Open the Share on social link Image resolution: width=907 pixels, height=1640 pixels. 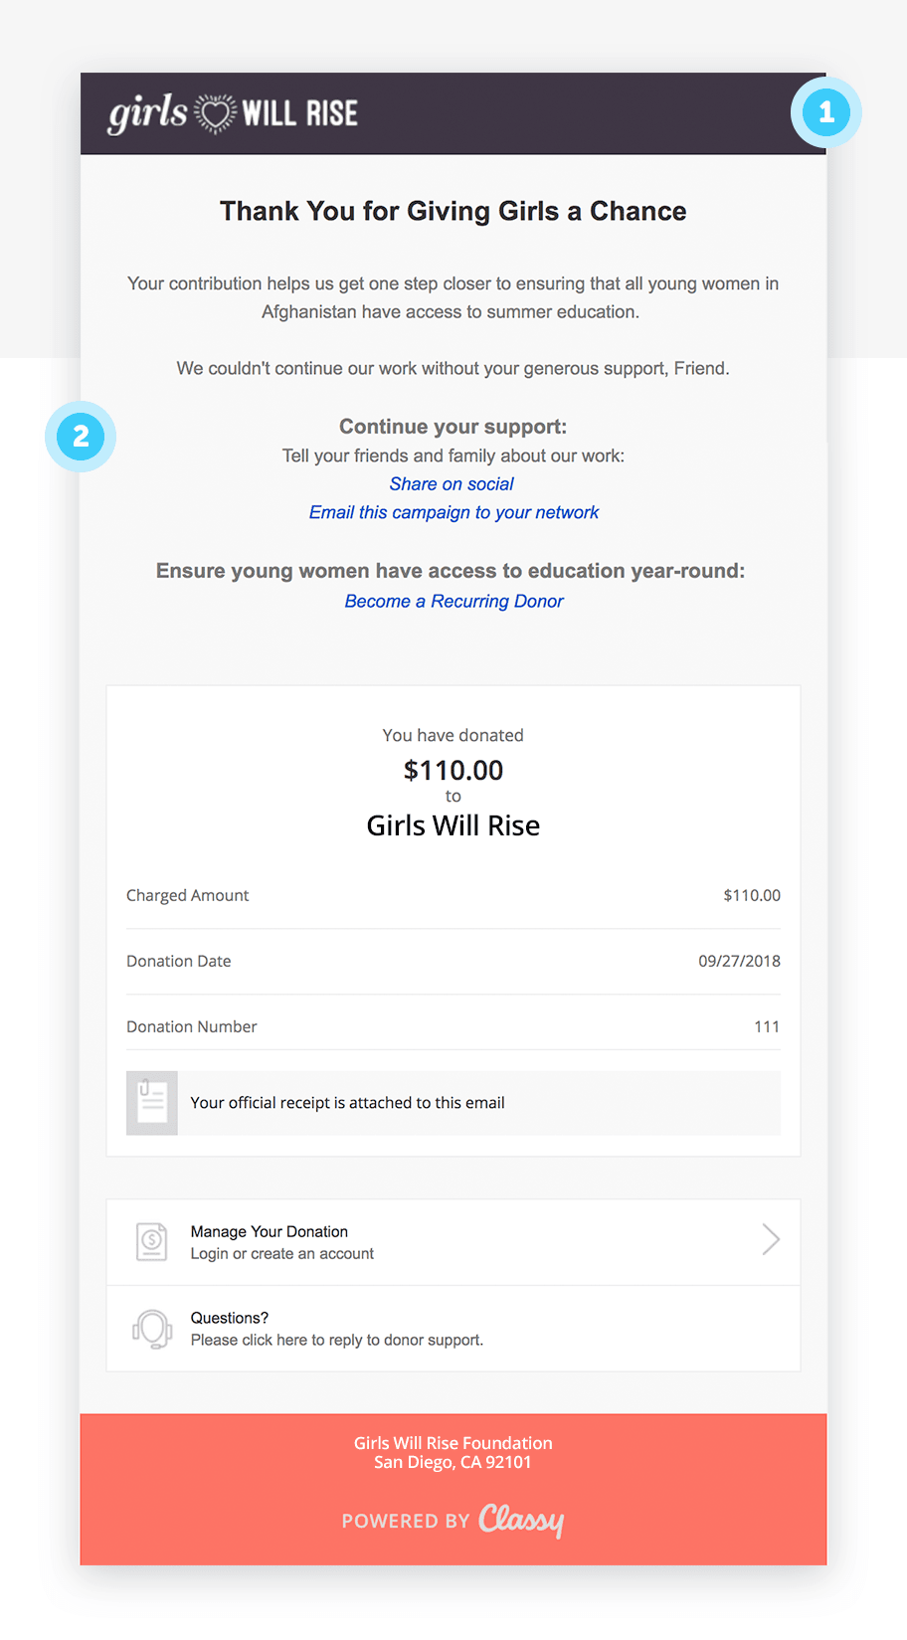point(453,484)
